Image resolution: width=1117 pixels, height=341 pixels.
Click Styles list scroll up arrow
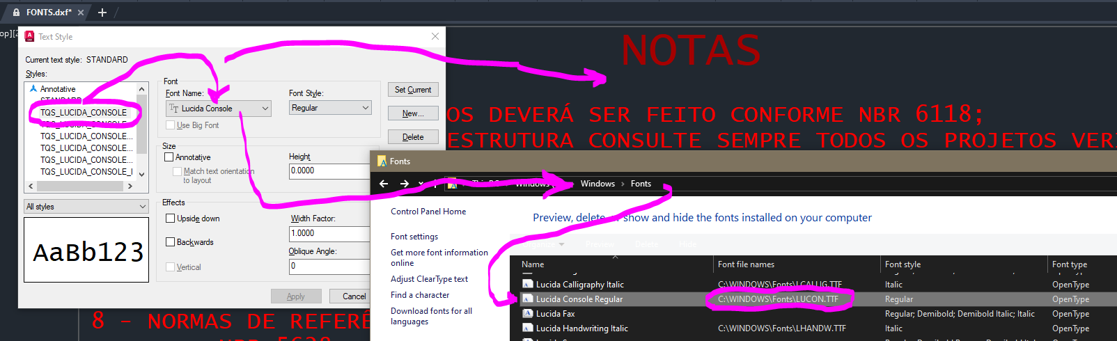click(x=142, y=89)
